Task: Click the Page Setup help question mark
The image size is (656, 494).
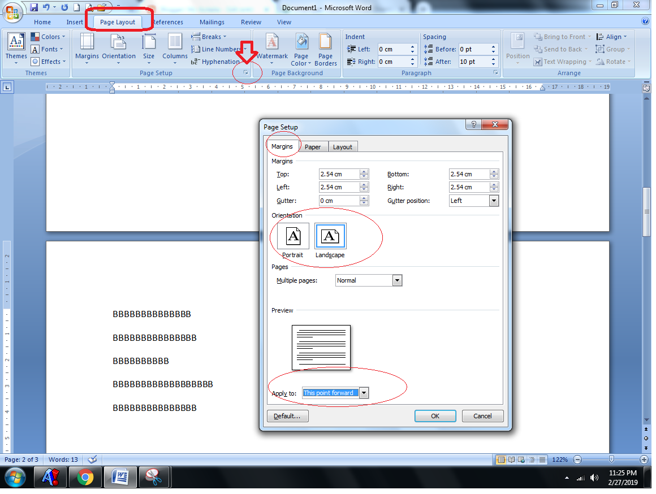Action: 473,124
